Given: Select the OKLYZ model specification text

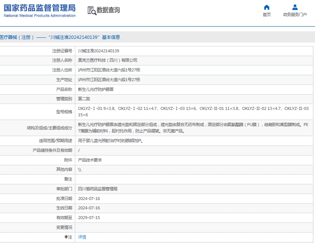Looking at the screenshot, I should [193, 112].
